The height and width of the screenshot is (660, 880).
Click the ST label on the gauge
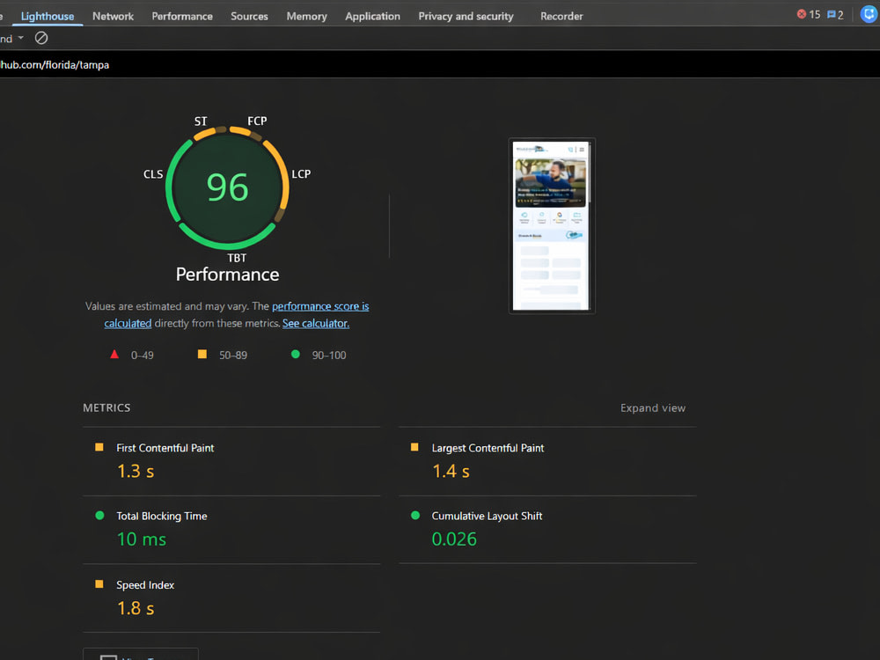click(x=201, y=121)
